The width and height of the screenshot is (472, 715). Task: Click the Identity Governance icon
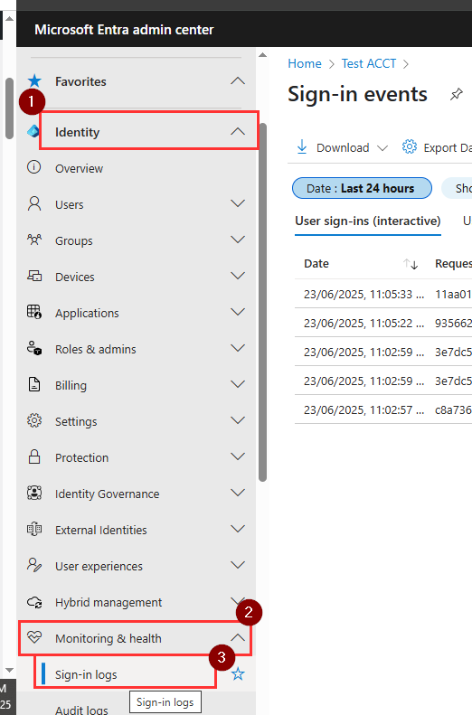point(34,493)
